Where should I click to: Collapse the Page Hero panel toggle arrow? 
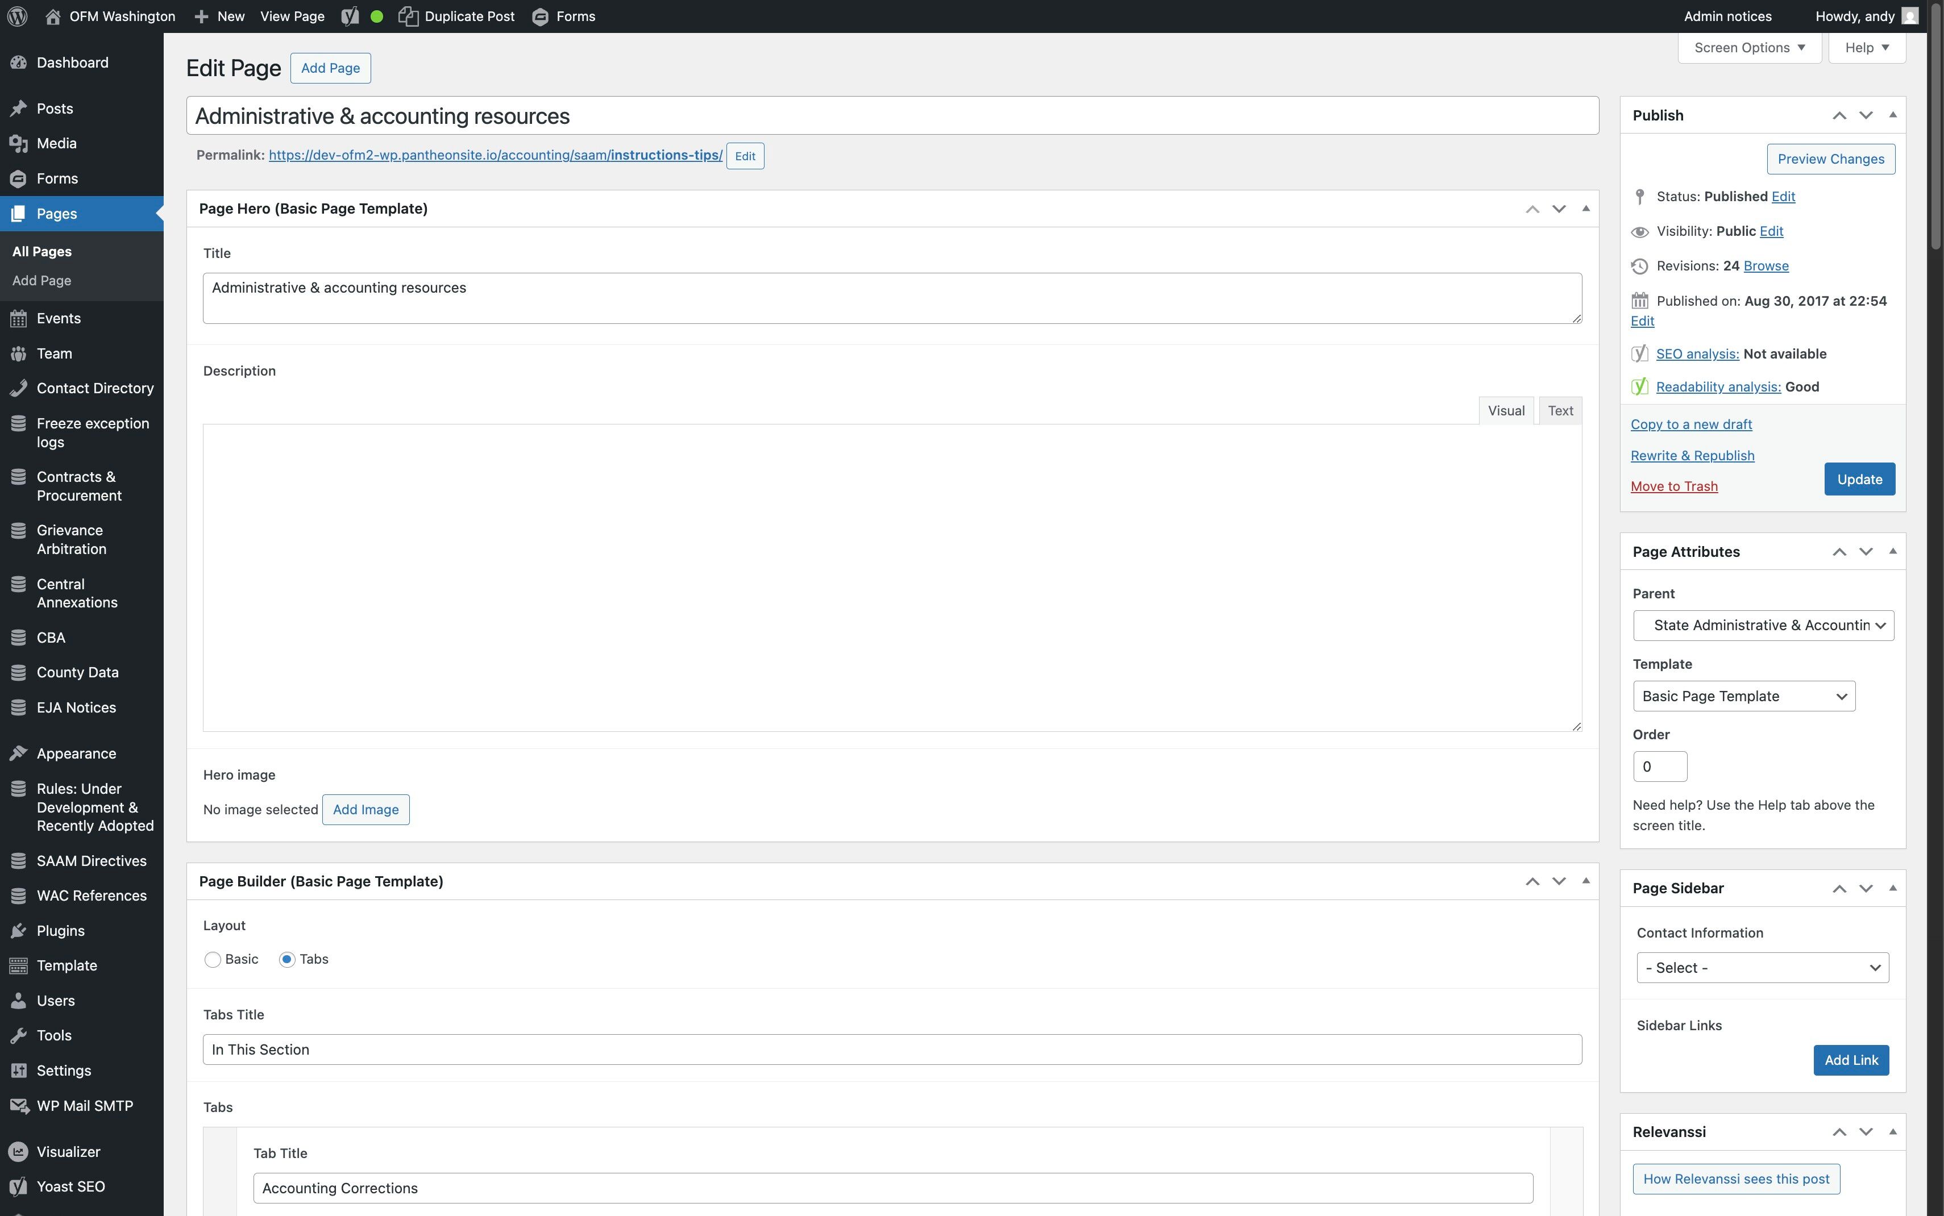tap(1585, 209)
